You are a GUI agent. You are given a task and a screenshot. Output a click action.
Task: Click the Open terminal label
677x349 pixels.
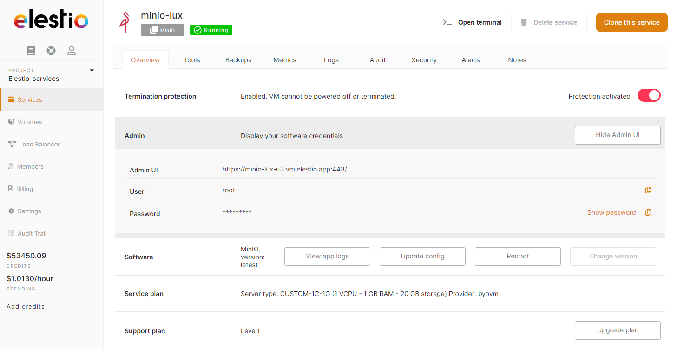480,22
